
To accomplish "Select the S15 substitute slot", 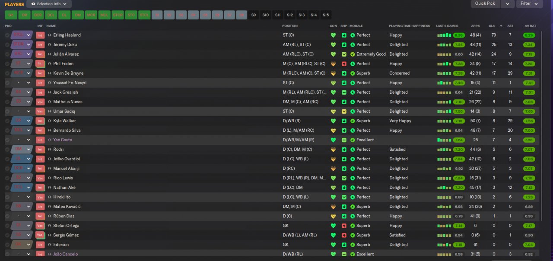I will pyautogui.click(x=326, y=15).
